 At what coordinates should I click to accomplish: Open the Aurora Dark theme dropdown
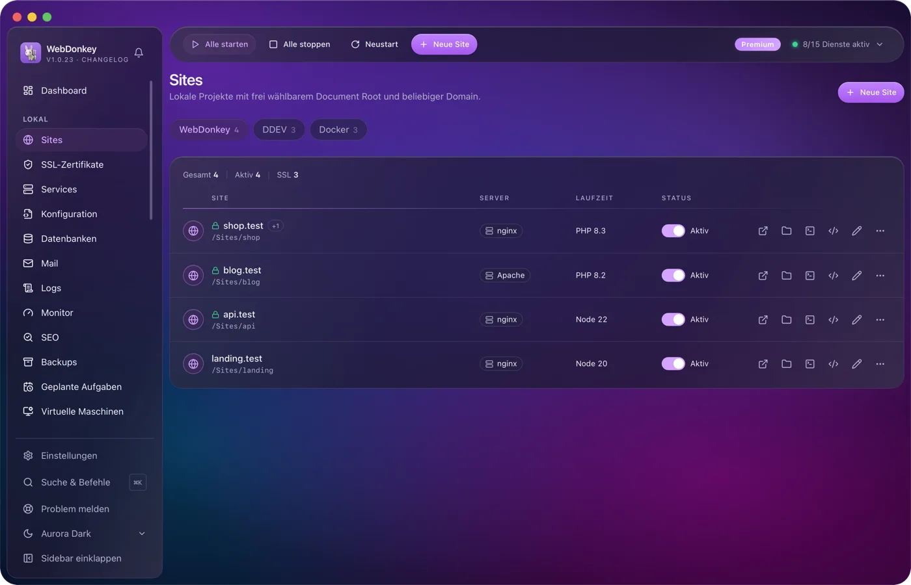85,534
